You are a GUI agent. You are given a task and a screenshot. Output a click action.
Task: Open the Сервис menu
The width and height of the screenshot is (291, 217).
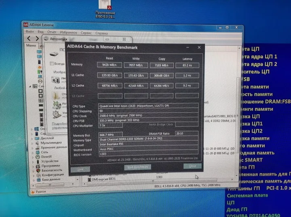tap(86, 33)
